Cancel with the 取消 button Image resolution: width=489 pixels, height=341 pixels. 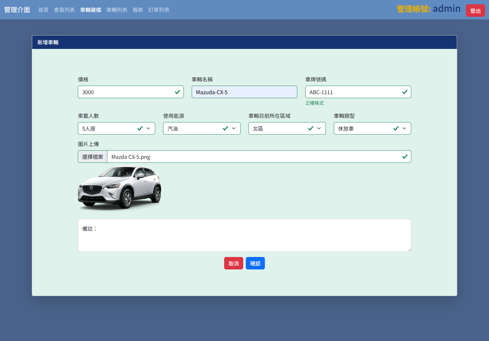tap(234, 263)
